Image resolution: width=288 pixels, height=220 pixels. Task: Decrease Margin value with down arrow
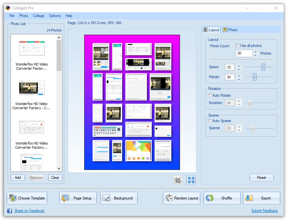[x=239, y=79]
